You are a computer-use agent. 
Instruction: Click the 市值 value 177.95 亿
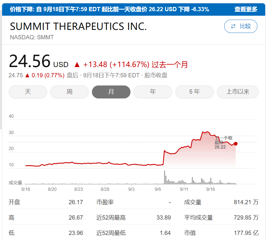pos(246,233)
